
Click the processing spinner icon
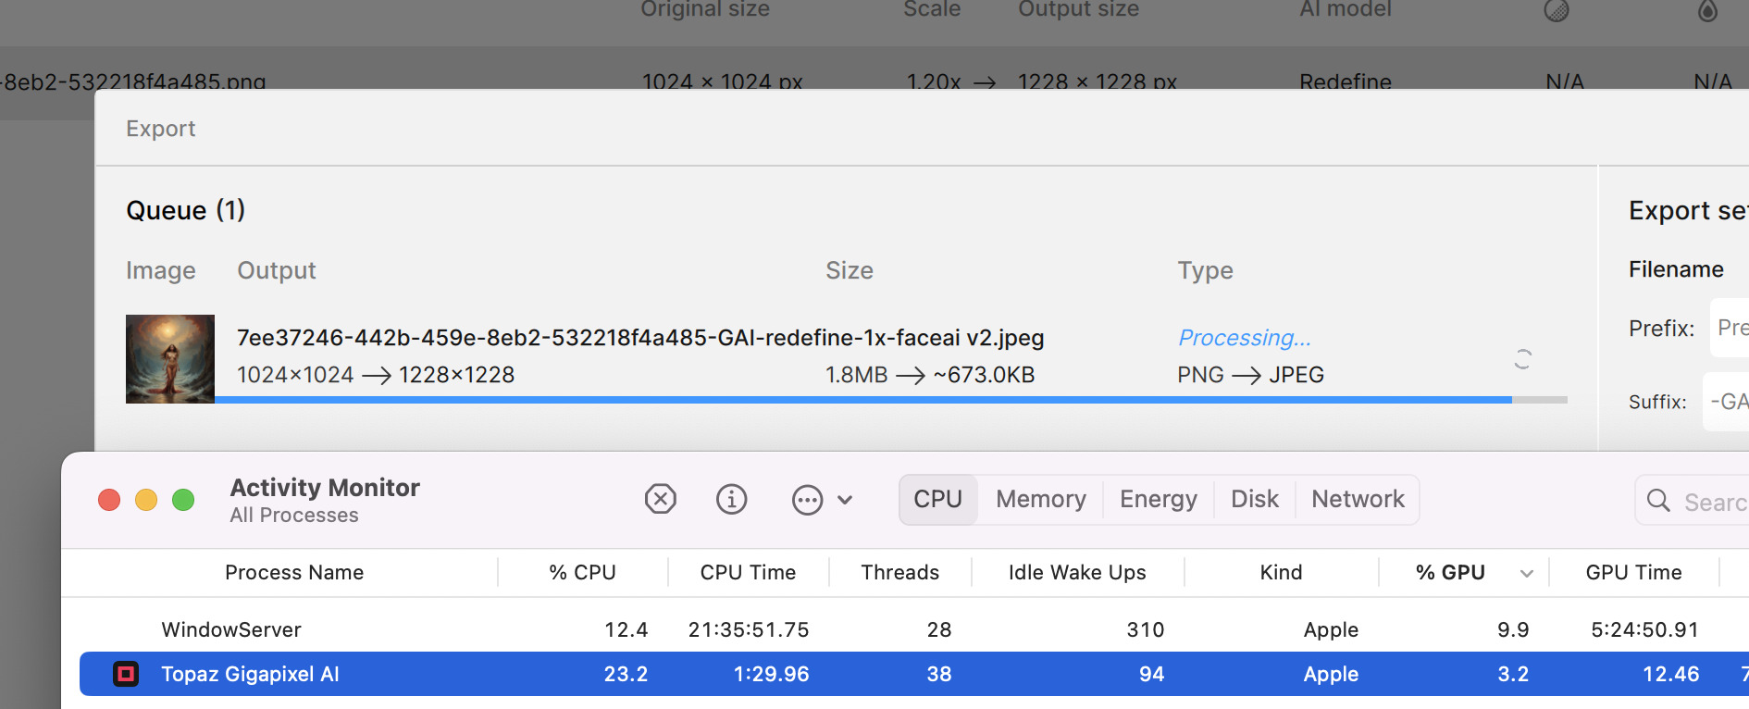(1522, 359)
